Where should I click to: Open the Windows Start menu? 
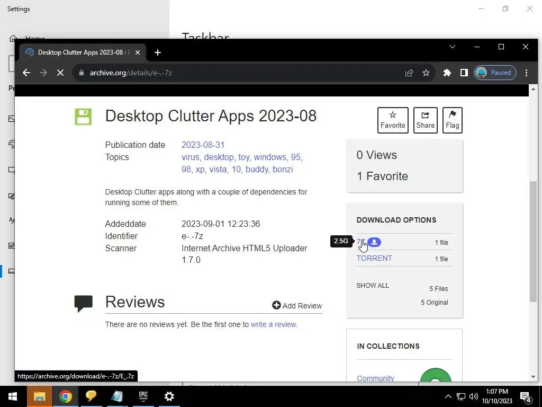click(13, 396)
